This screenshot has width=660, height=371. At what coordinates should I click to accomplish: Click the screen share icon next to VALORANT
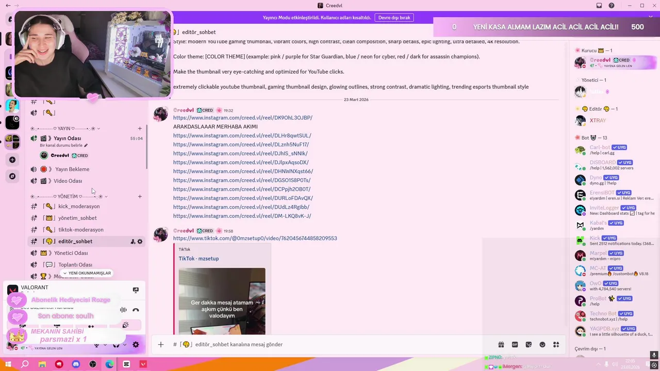click(x=136, y=290)
